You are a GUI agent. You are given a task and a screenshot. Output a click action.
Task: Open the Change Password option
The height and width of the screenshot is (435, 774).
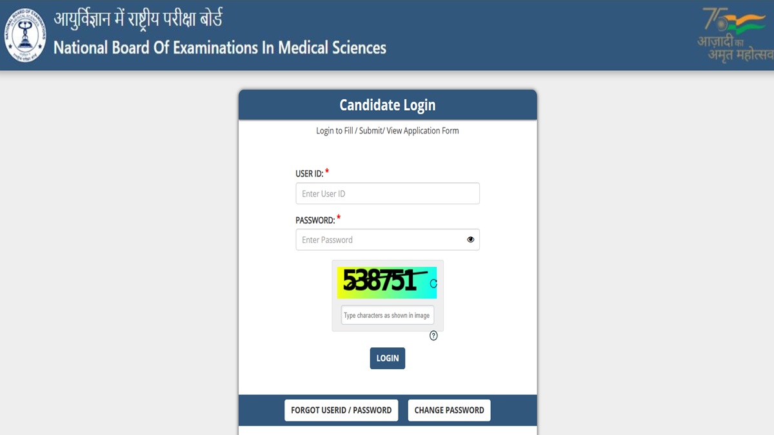tap(449, 411)
